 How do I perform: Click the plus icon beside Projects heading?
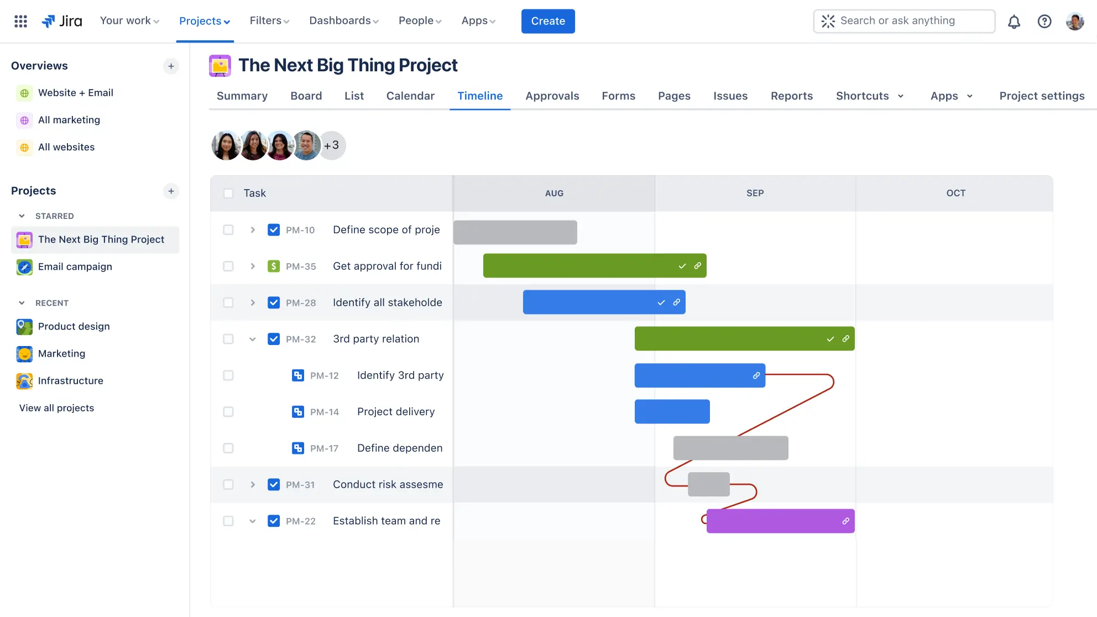[x=171, y=191]
